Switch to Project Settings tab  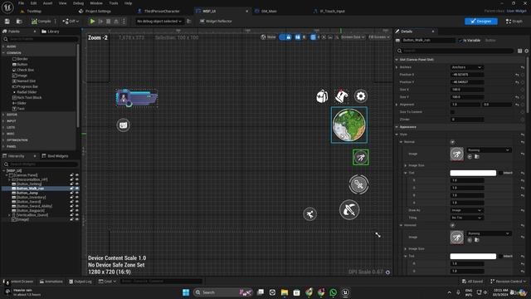tap(98, 11)
